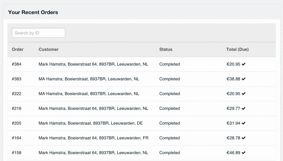Click the Total (Due) column header
This screenshot has height=161, width=283.
point(237,50)
